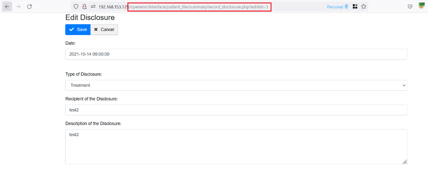Open the QR code extensions icon
Image resolution: width=428 pixels, height=177 pixels.
pos(355,7)
